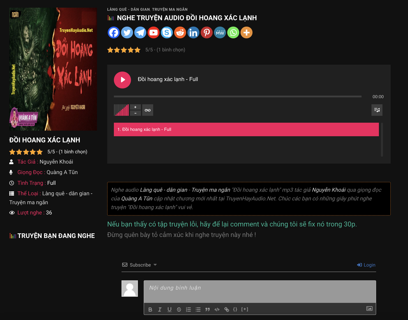Screen dimensions: 408x320
Task: Open Làng quê - dân gian genre in sidebar
Action: (66, 193)
